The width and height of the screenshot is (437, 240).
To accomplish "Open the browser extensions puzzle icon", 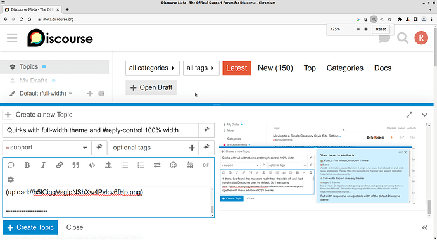I will (x=400, y=19).
